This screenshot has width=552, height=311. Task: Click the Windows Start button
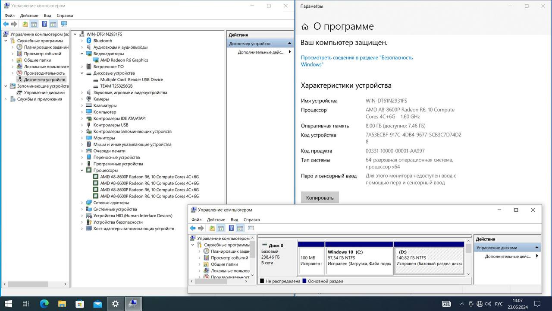click(8, 304)
